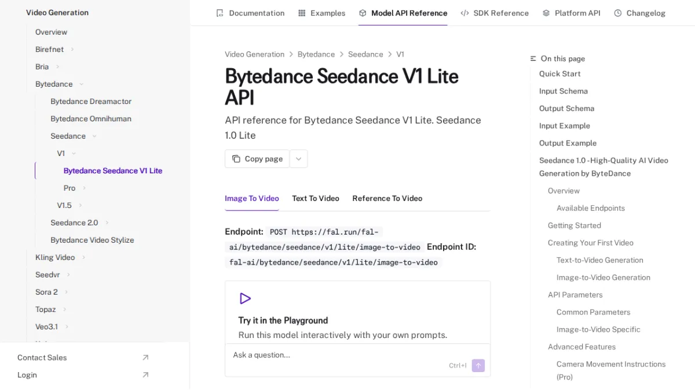Click the Documentation book icon

pyautogui.click(x=220, y=13)
